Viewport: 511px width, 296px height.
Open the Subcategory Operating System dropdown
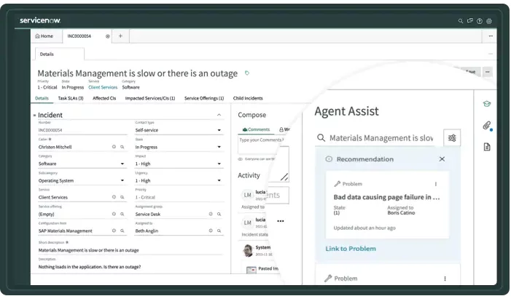(82, 180)
